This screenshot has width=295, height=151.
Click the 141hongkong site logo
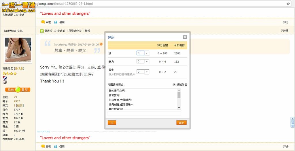click(x=18, y=7)
